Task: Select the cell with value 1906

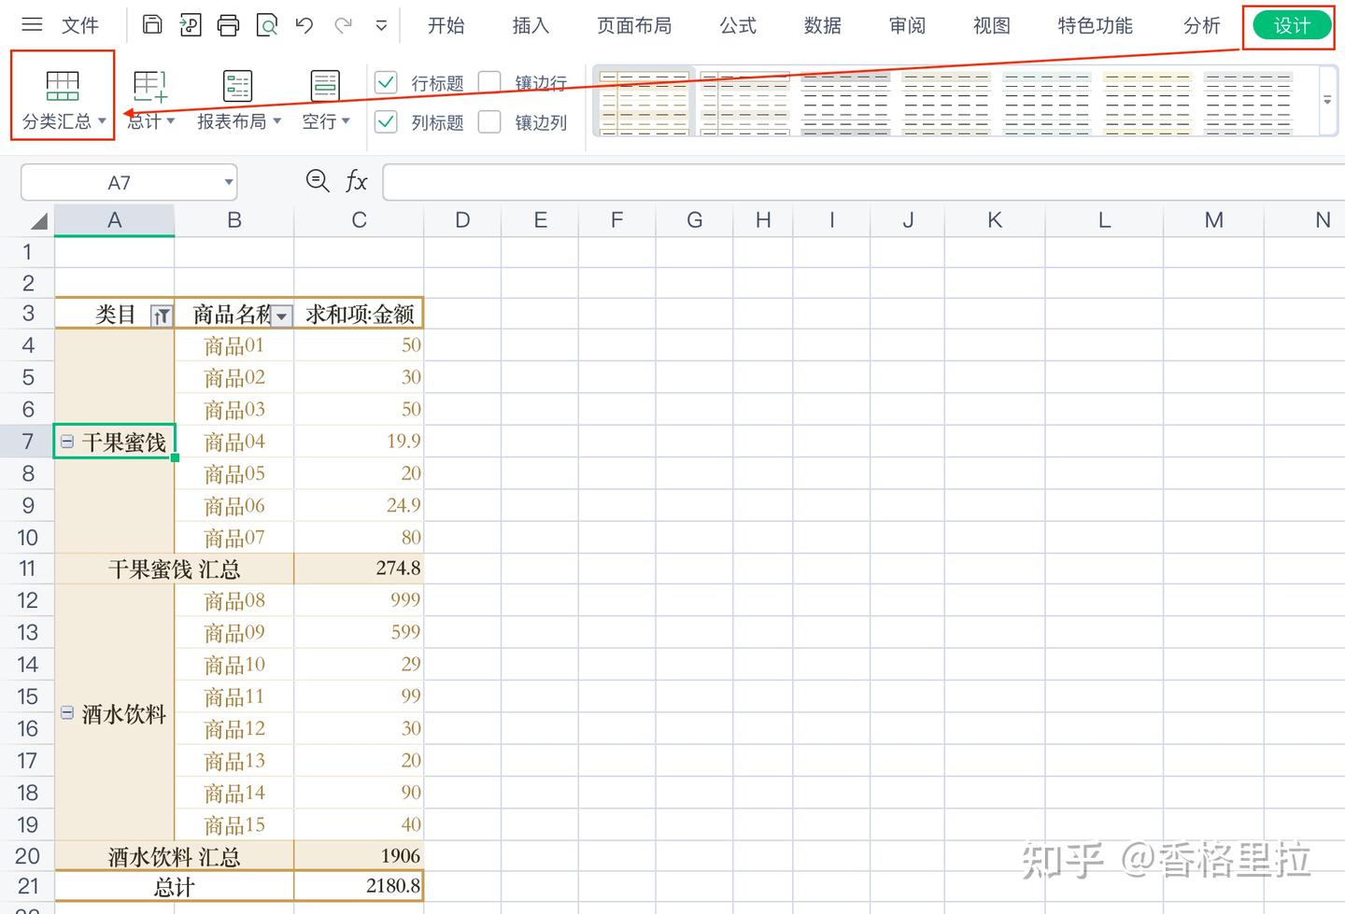Action: point(359,856)
